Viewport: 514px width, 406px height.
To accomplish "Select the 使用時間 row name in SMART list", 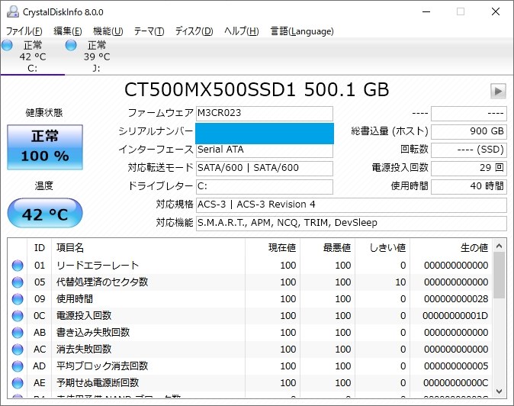I will 75,298.
